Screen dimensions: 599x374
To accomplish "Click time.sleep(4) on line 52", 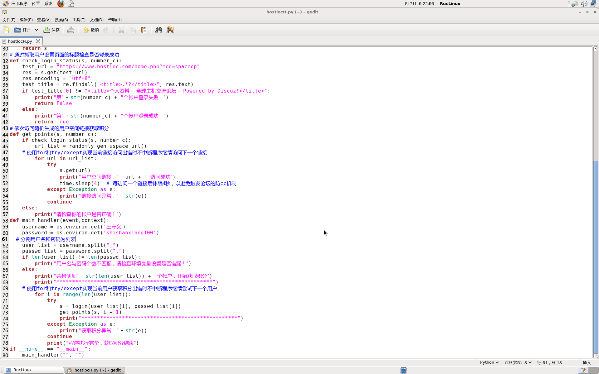I will point(80,183).
